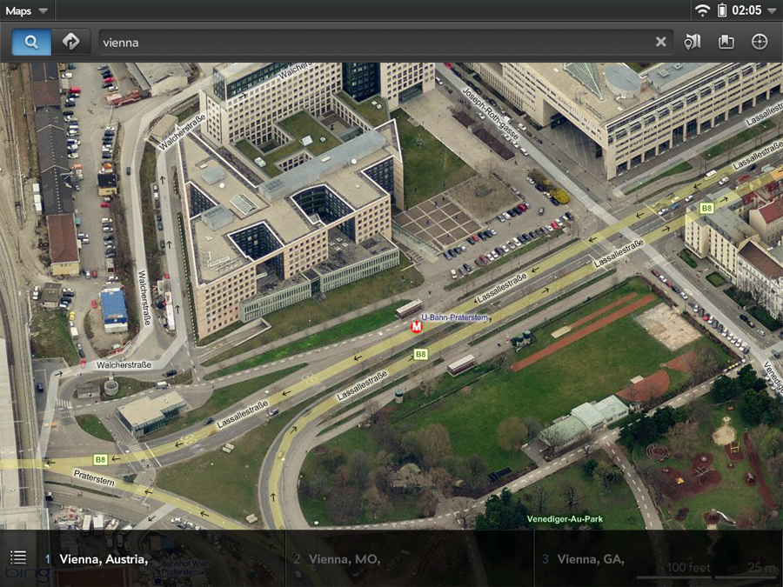
Task: Focus the search field containing 'vienna'
Action: tap(385, 42)
